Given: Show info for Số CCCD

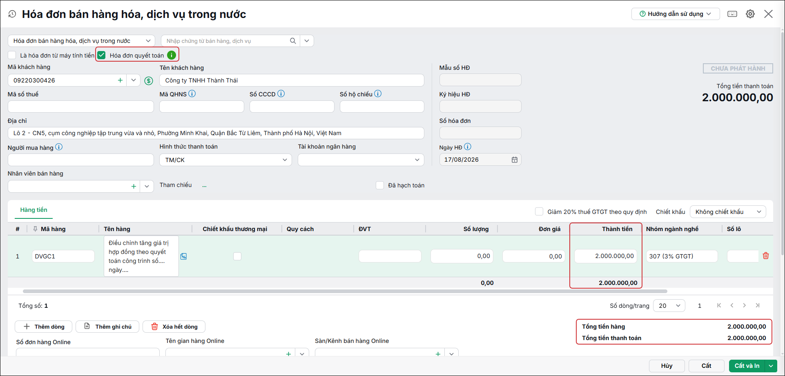Looking at the screenshot, I should click(x=281, y=94).
